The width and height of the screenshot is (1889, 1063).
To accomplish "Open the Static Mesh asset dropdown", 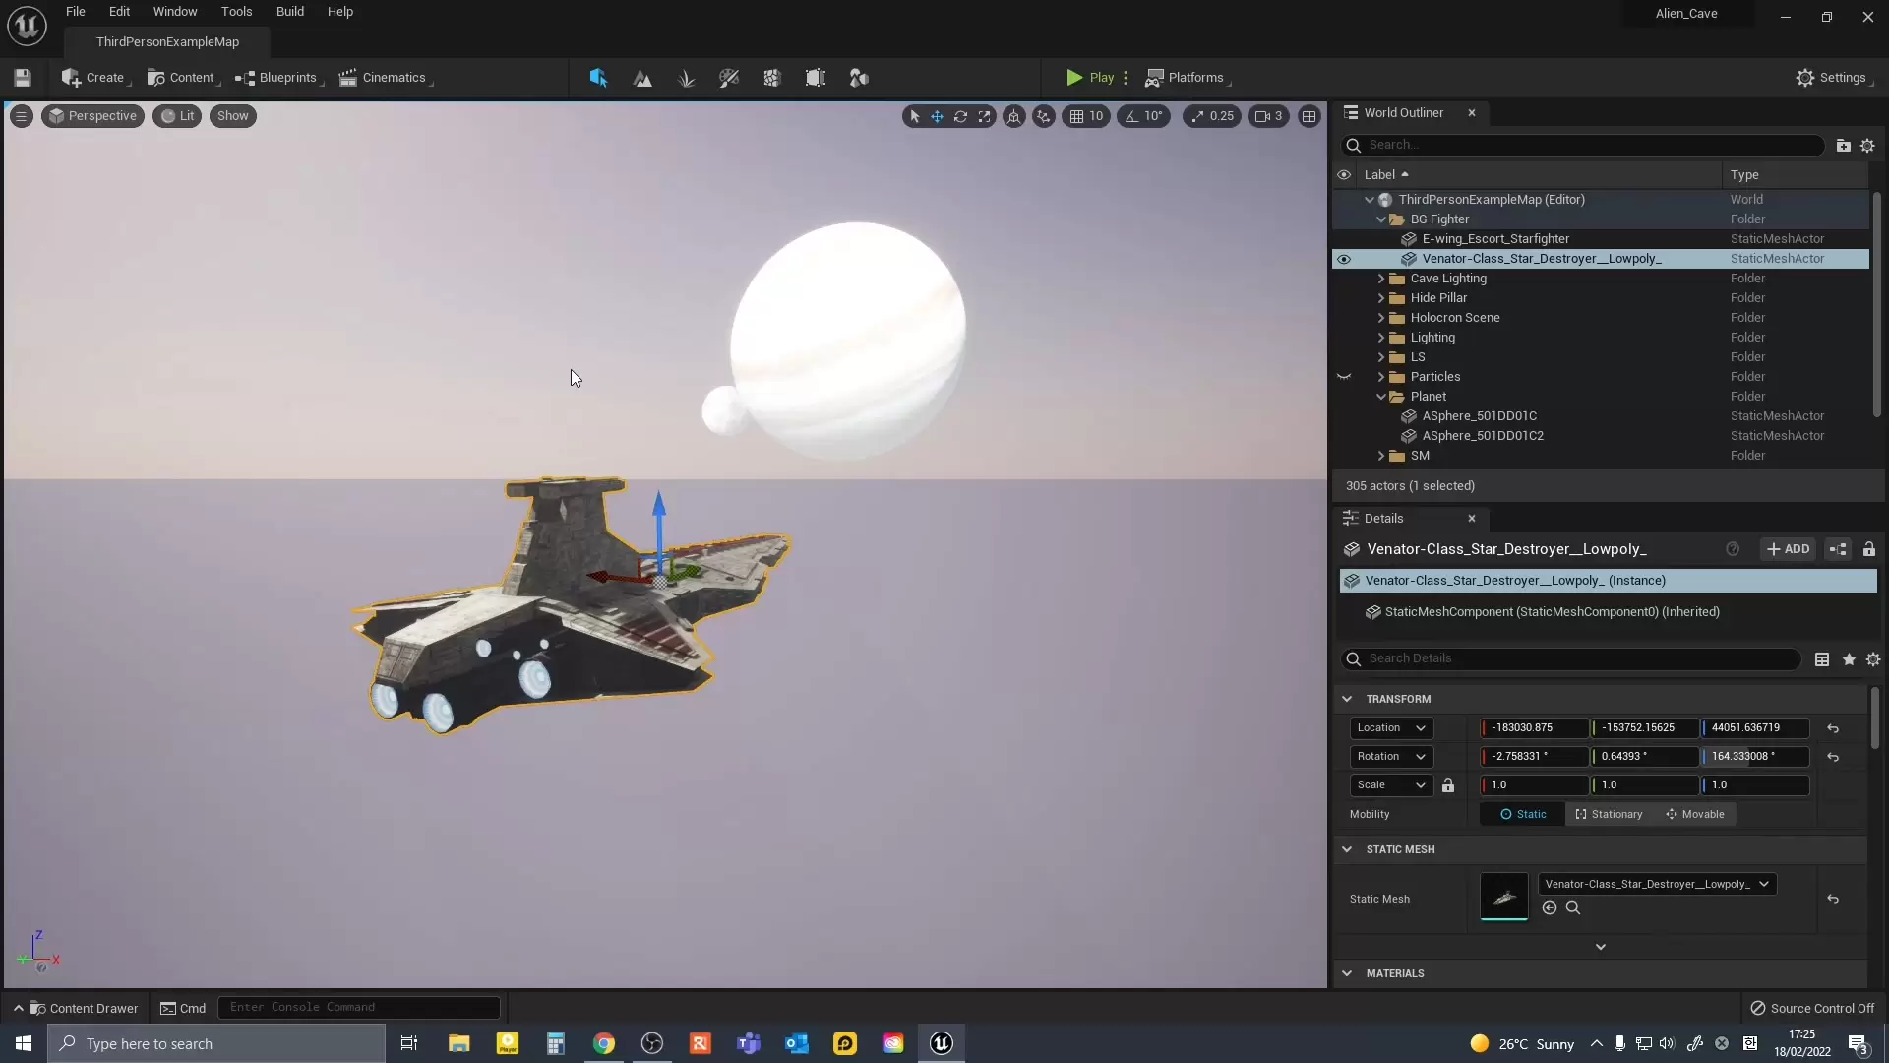I will [x=1657, y=884].
